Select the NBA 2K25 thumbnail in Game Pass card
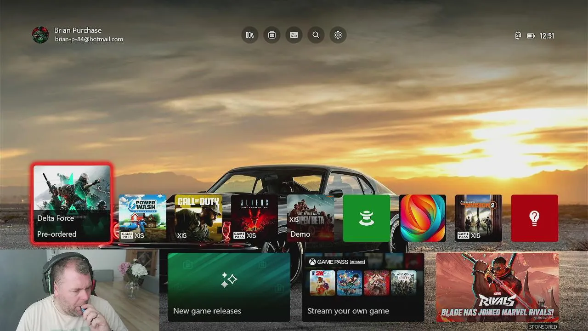588x331 pixels. click(322, 283)
